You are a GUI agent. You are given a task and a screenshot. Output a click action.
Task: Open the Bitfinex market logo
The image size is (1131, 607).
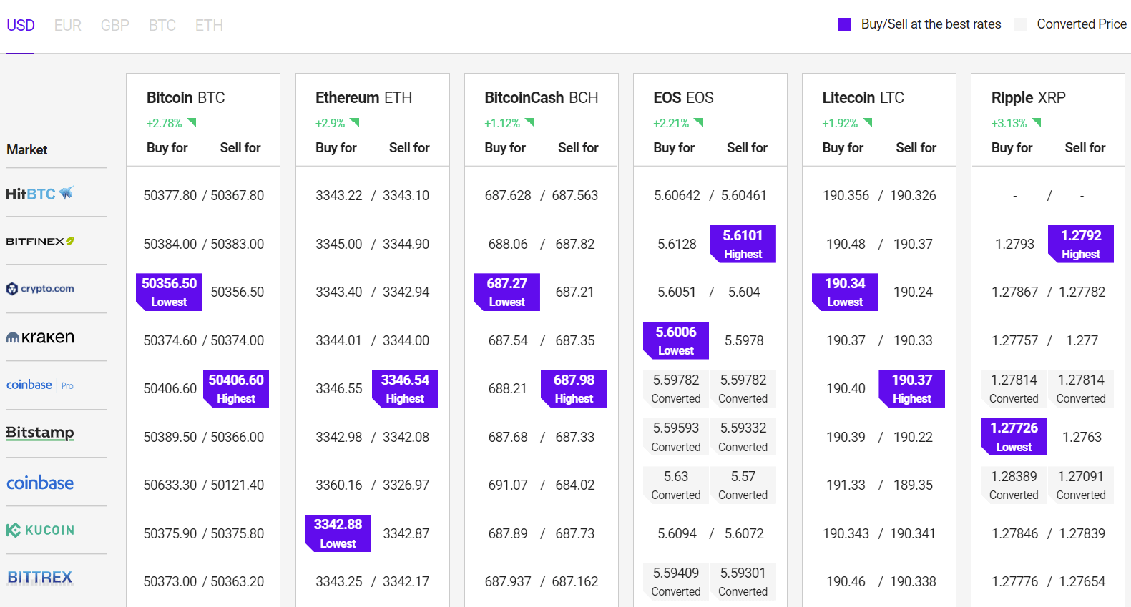(x=40, y=241)
